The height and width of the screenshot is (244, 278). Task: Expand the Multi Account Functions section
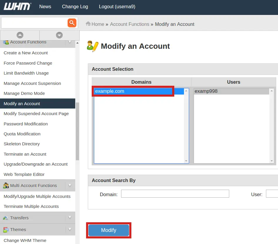coord(70,185)
